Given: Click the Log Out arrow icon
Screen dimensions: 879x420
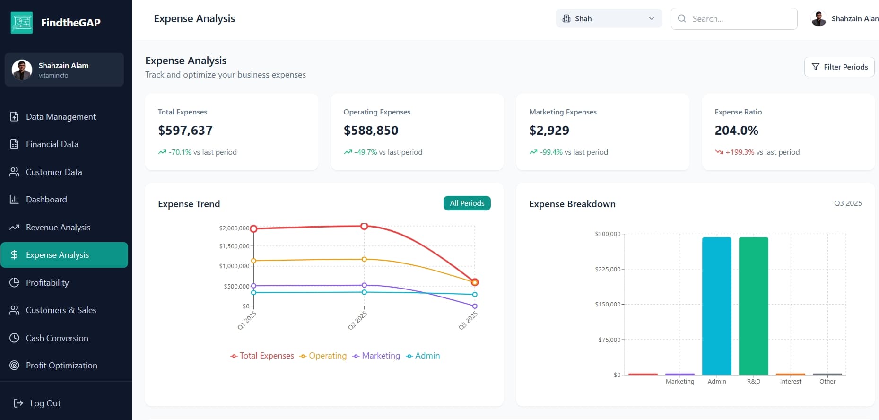Looking at the screenshot, I should [18, 403].
